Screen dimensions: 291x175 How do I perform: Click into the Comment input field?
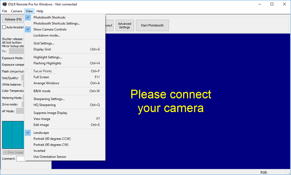click(x=20, y=159)
